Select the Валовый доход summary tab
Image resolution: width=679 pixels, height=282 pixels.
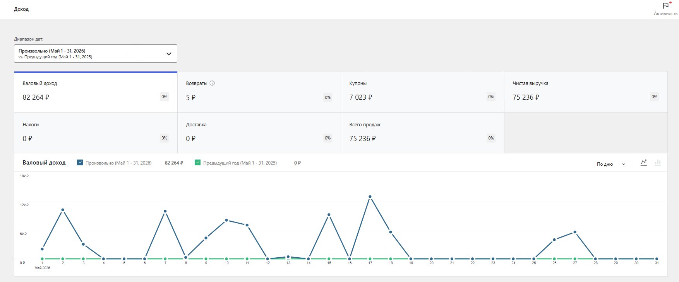pos(96,92)
